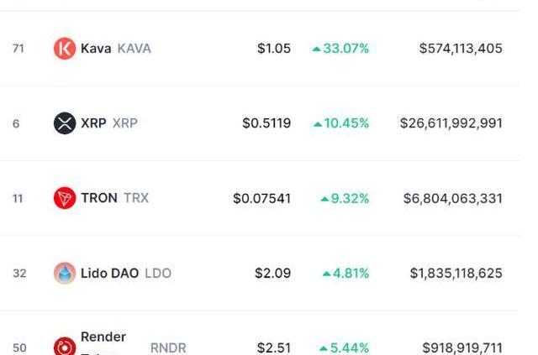Open the Render Token name link

tap(103, 337)
